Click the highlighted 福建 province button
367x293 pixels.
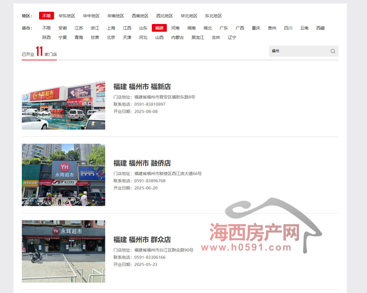coord(159,28)
